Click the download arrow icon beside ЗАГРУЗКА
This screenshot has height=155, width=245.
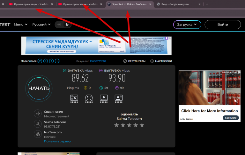click(65, 71)
